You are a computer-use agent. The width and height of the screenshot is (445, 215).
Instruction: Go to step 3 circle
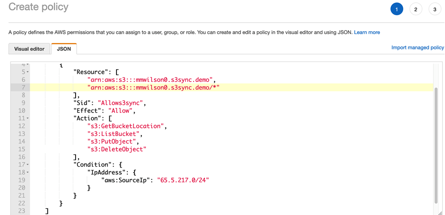click(x=435, y=9)
